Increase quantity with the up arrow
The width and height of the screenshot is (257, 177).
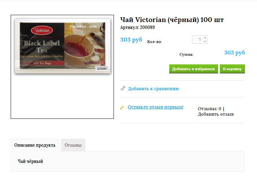point(205,38)
